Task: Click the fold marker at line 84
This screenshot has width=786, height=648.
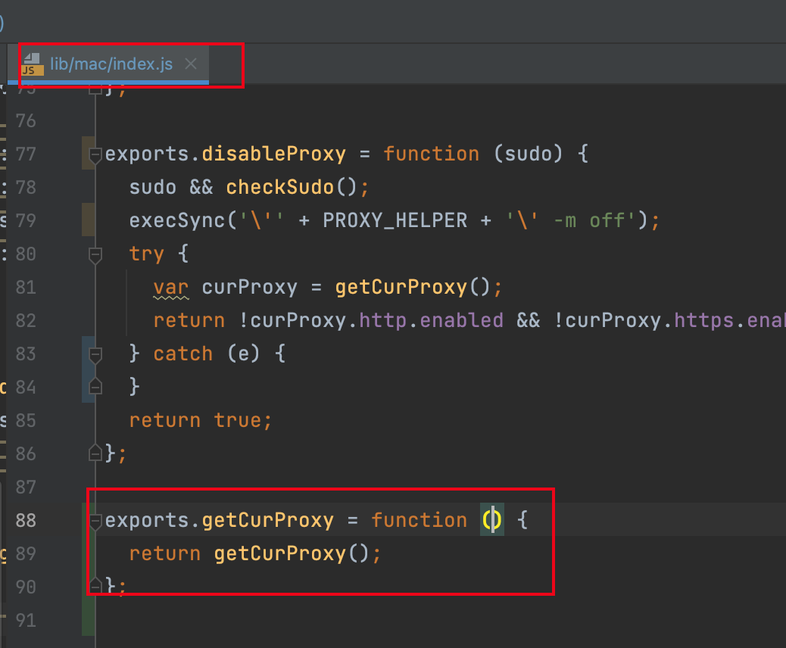Action: coord(95,386)
